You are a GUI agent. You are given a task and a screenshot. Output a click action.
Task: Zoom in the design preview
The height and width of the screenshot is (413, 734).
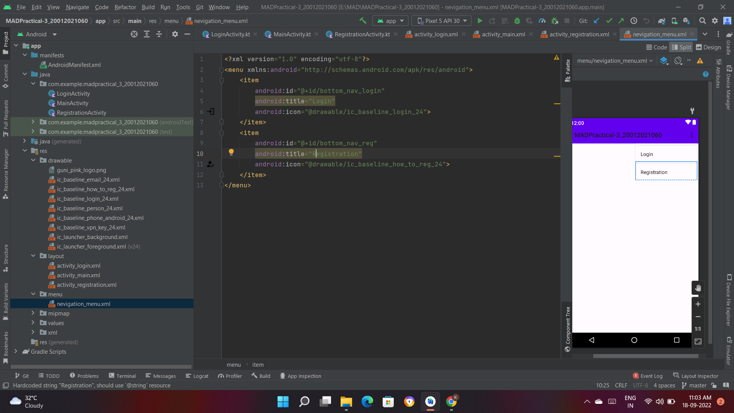(698, 304)
